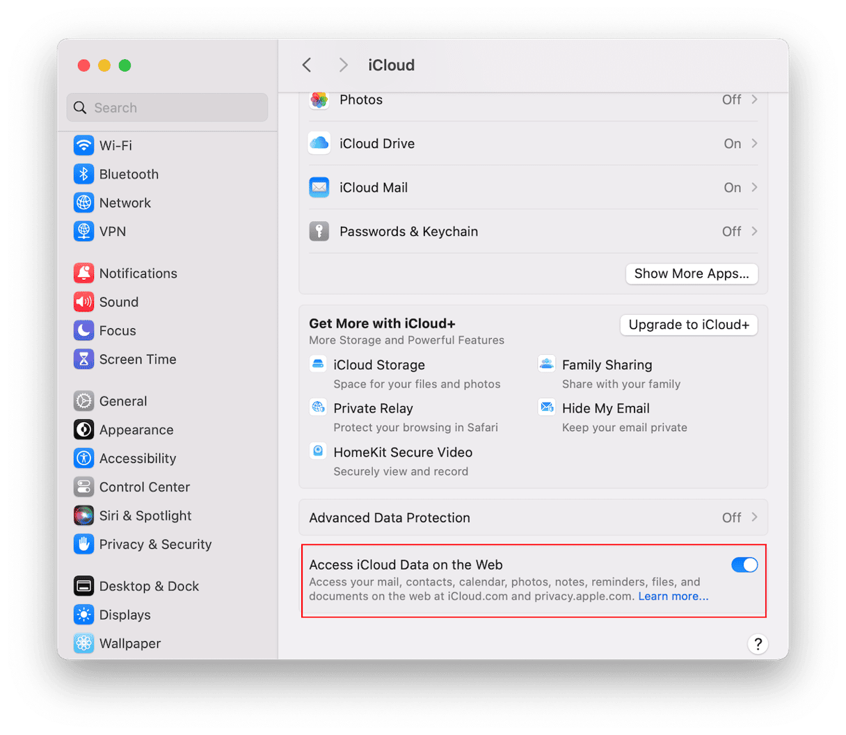Click the Hide My Email icon
This screenshot has height=735, width=846.
547,407
